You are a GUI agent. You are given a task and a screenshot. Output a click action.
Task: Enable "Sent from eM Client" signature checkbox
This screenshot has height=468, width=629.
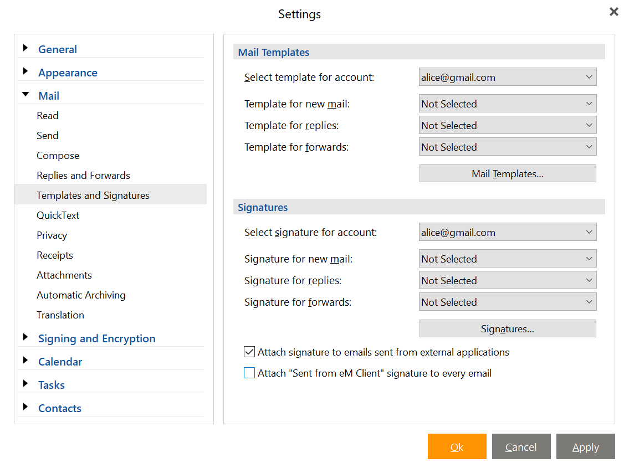click(x=249, y=373)
